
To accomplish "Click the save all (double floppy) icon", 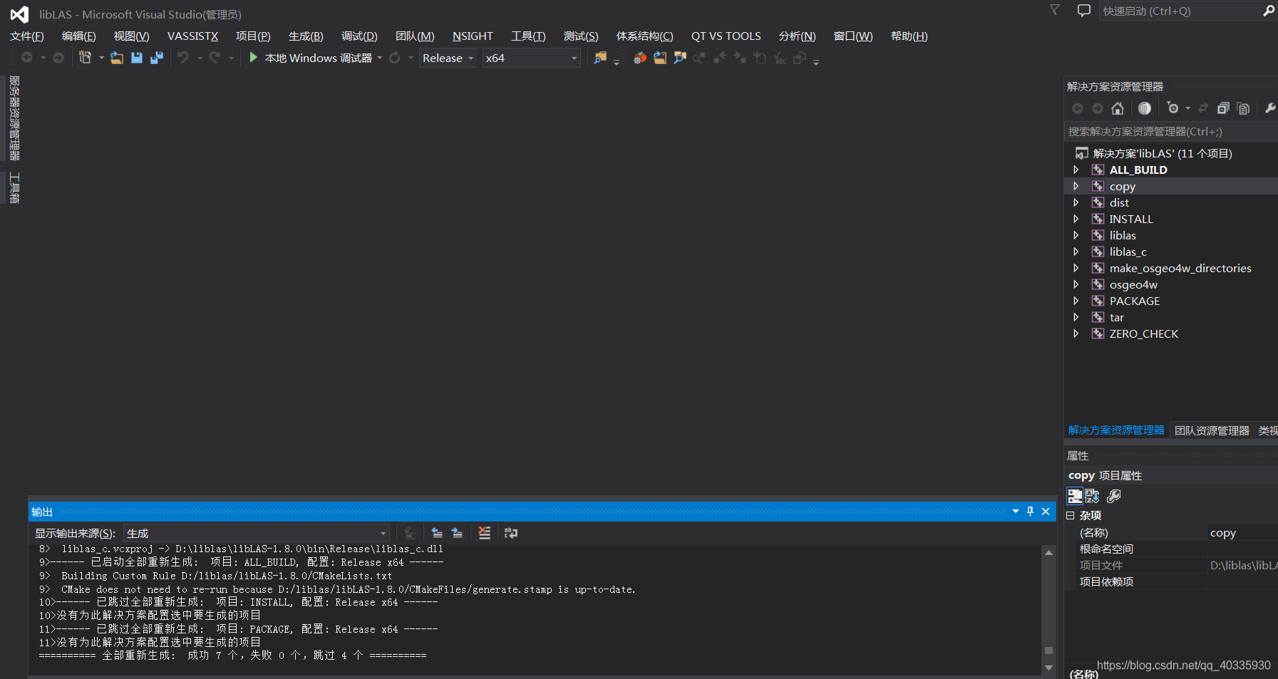I will click(157, 58).
